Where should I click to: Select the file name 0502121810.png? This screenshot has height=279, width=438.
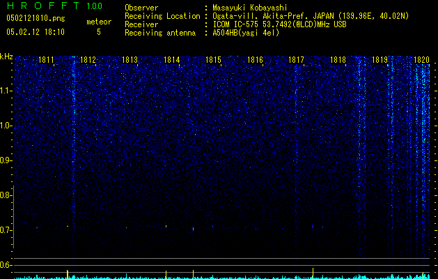[36, 18]
